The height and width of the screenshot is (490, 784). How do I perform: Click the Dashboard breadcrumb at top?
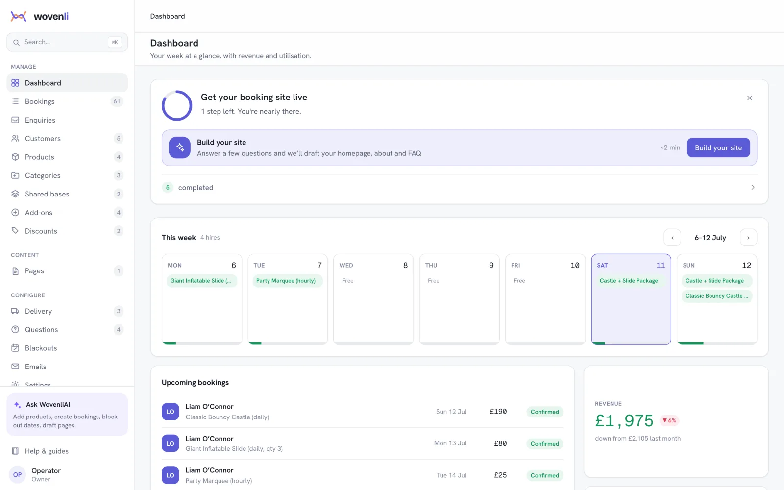pyautogui.click(x=168, y=16)
